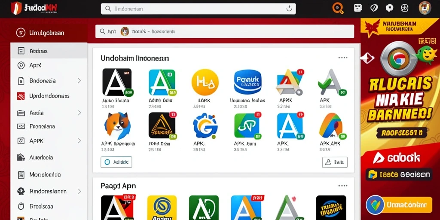Open three-dot menu of Undohaim Iinooneasn card
Viewport: 440px width, 220px height.
pyautogui.click(x=342, y=58)
